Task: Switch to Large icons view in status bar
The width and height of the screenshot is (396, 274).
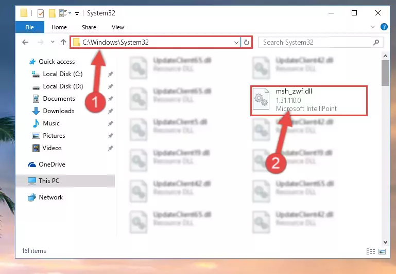Action: (x=382, y=251)
